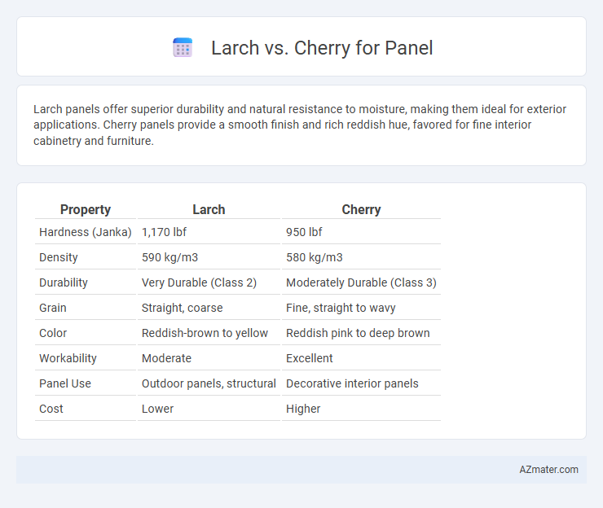Select the 'Excellent' workability cell
This screenshot has width=603, height=508.
(x=361, y=358)
